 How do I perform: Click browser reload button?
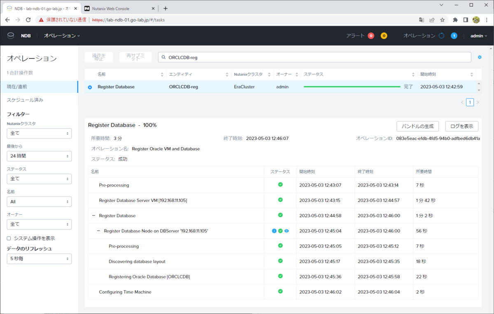point(28,20)
